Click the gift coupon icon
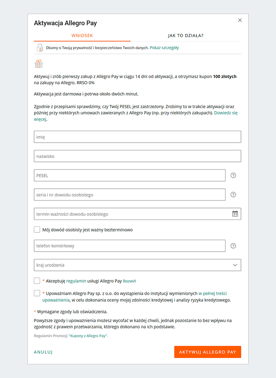The height and width of the screenshot is (378, 276). coord(39,64)
